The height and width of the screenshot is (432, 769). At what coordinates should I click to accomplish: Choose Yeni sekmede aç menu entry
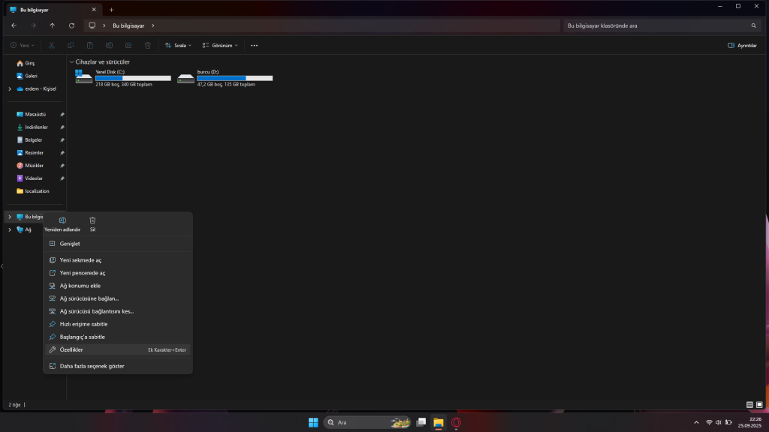(80, 260)
